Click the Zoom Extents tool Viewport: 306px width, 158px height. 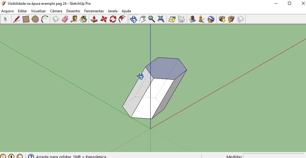click(x=161, y=19)
